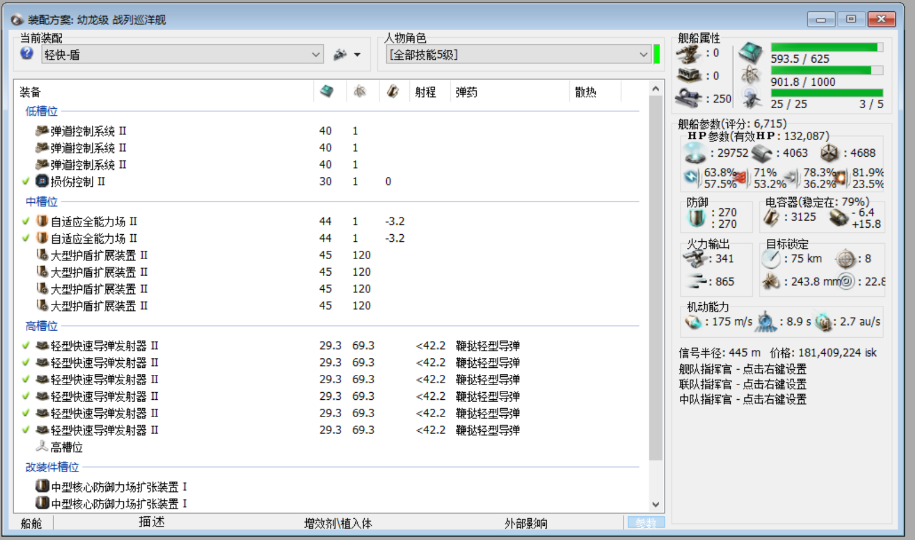Click the 信号半径: 445 m text

(x=720, y=353)
